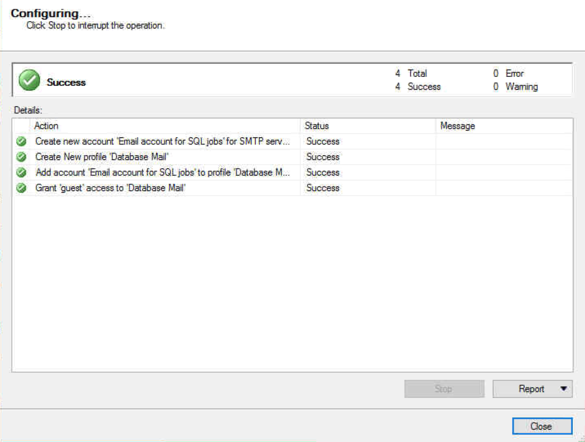Open the Report button dropdown arrow
Screen dimensions: 585x442
point(564,388)
